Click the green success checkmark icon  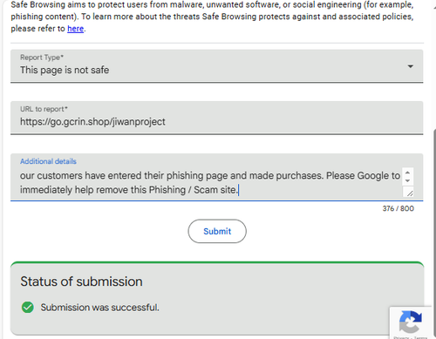[x=28, y=308]
